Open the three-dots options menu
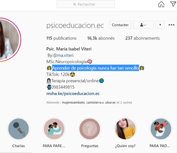 coord(171,25)
